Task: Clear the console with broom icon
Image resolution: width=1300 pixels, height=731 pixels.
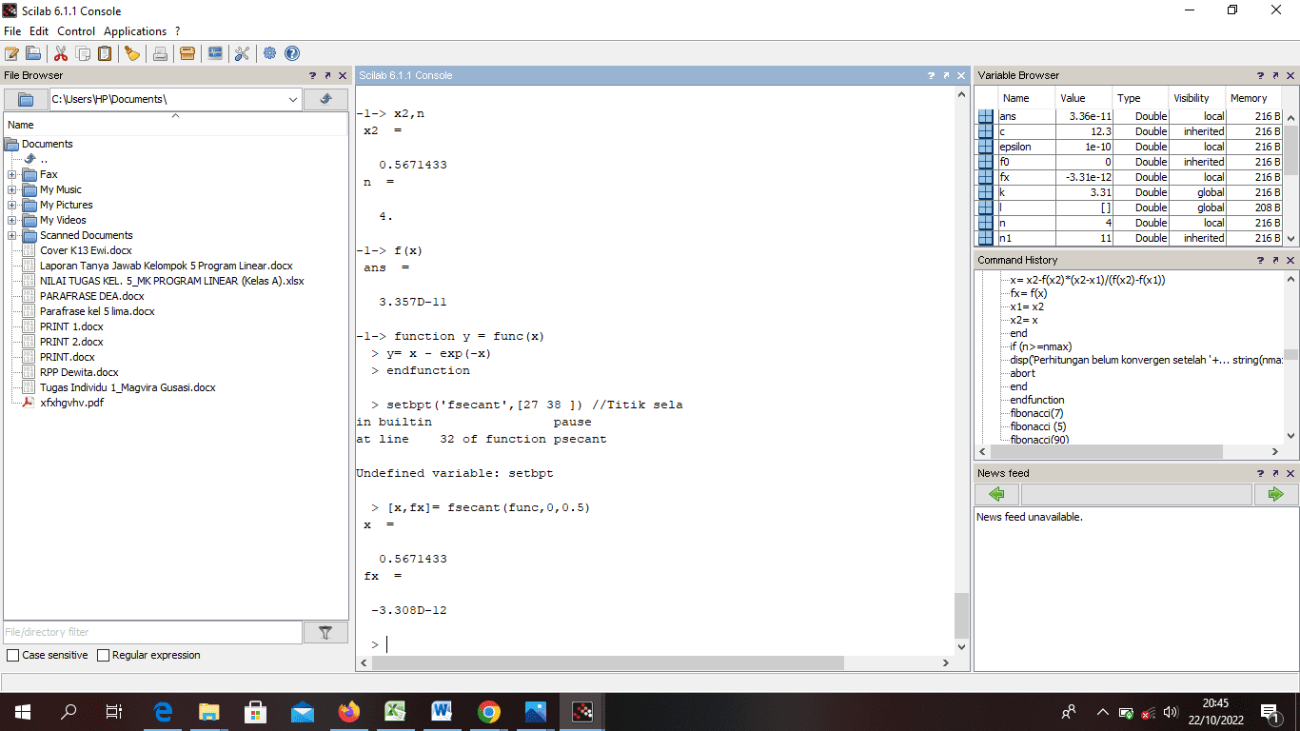Action: point(132,53)
